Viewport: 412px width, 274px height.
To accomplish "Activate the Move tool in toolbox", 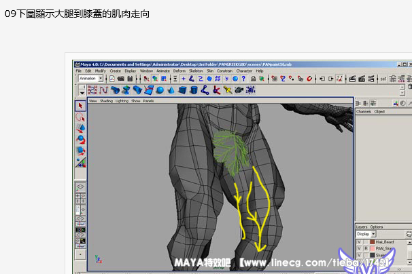I will 80,128.
